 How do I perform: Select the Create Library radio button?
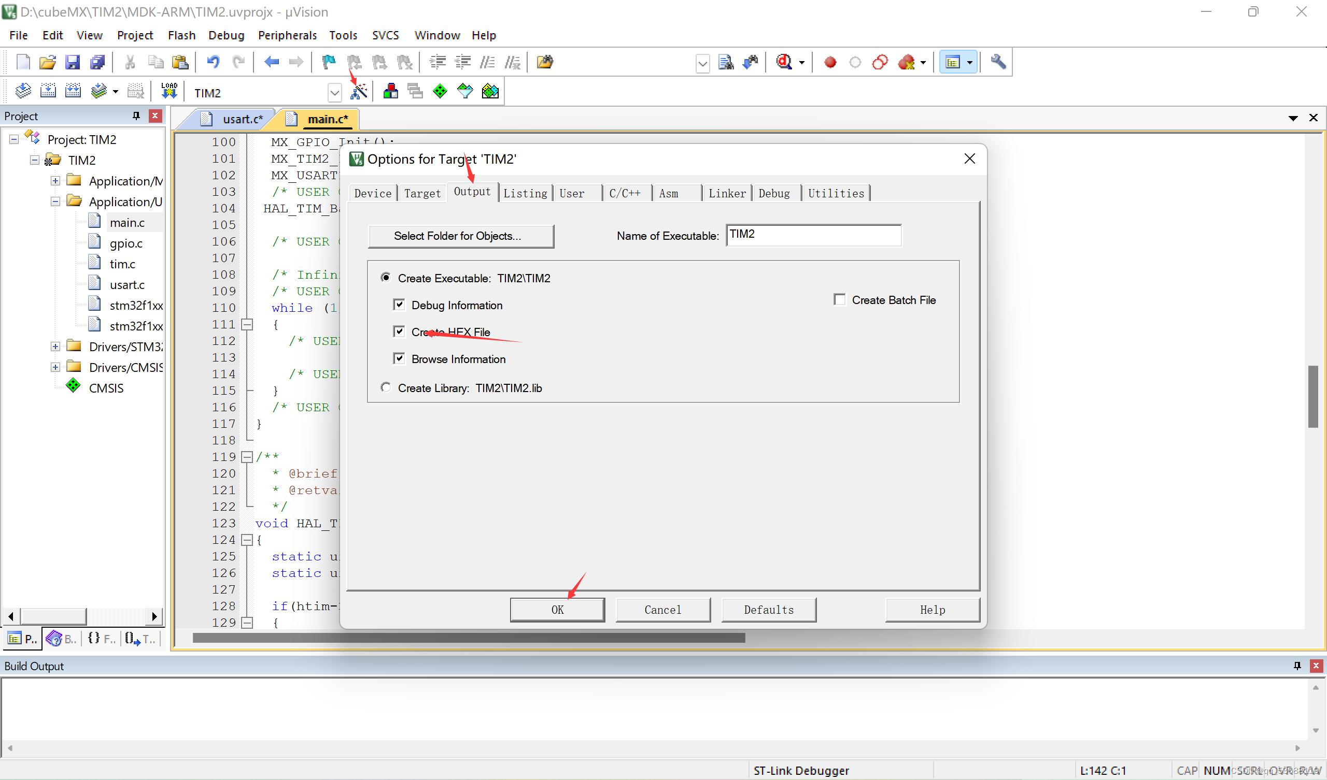(x=386, y=388)
